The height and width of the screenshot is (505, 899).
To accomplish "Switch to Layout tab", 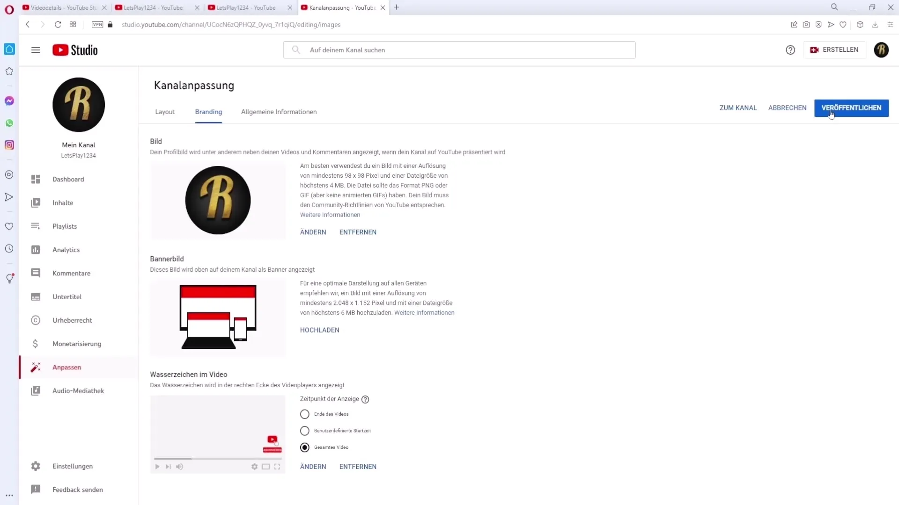I will click(165, 112).
